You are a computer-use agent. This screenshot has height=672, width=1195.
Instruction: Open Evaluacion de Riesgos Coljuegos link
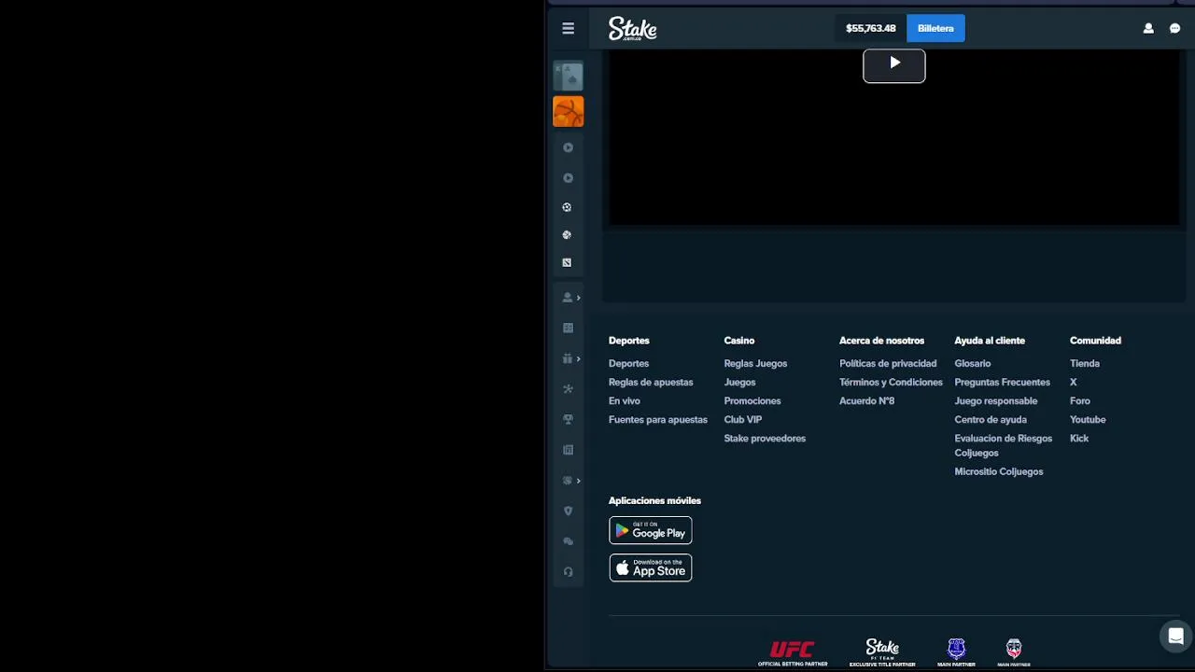coord(1003,445)
